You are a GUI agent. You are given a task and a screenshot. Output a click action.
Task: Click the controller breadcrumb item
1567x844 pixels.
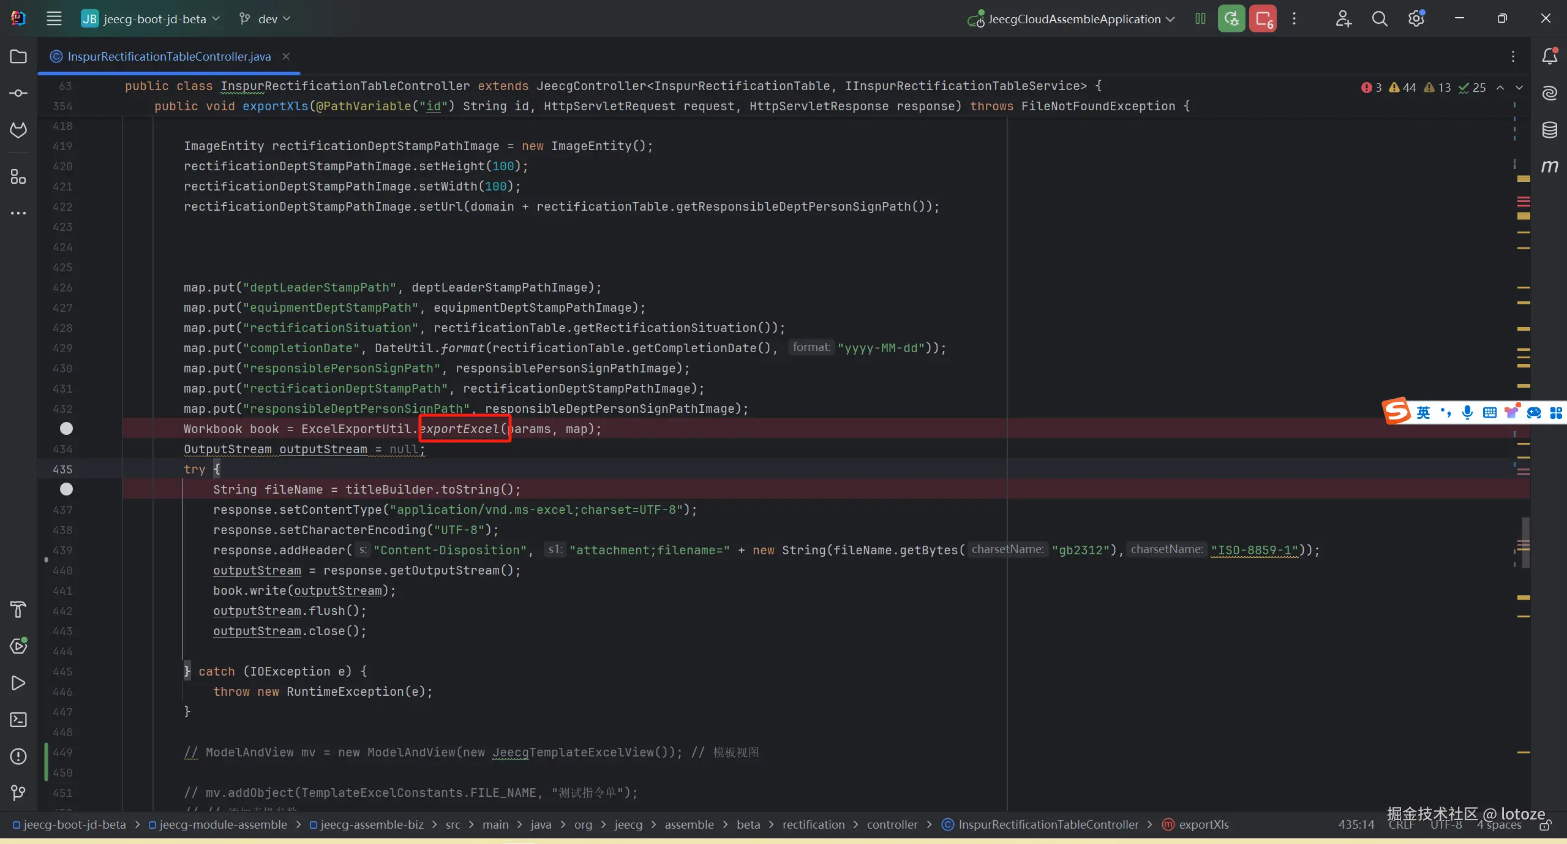pos(892,824)
